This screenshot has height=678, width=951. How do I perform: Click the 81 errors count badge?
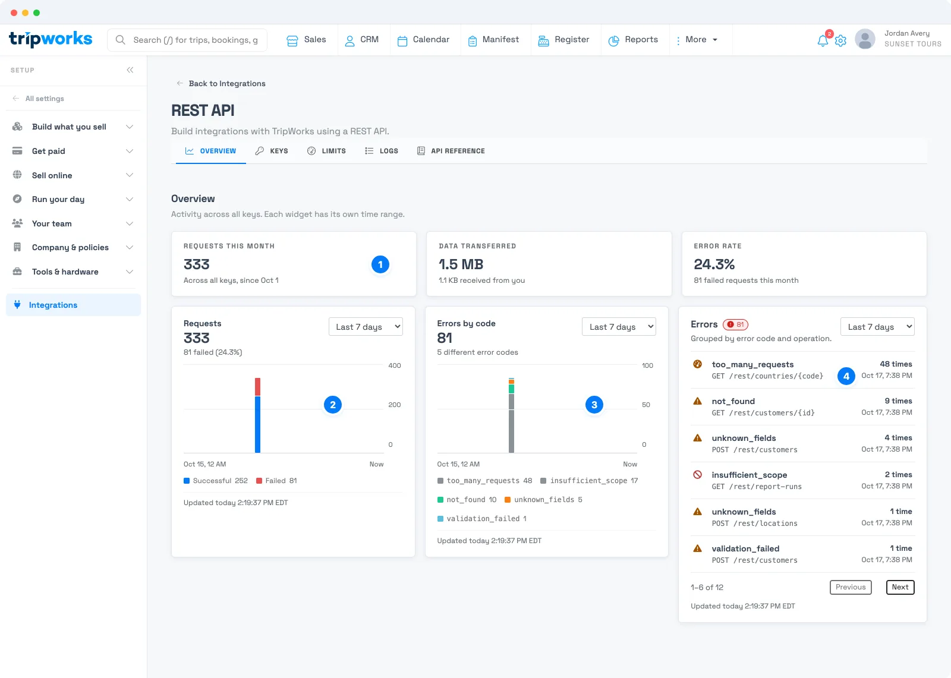point(735,324)
